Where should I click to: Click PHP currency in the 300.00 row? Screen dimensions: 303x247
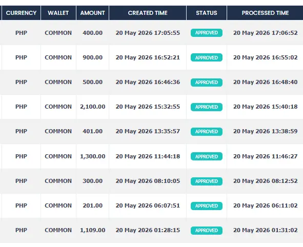tap(21, 181)
